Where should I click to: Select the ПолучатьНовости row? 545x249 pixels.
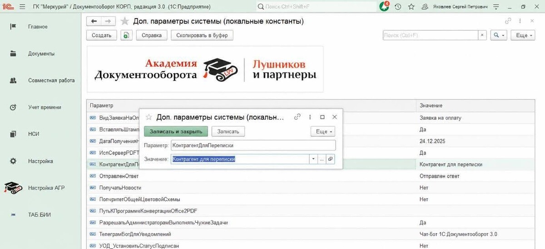(311, 187)
